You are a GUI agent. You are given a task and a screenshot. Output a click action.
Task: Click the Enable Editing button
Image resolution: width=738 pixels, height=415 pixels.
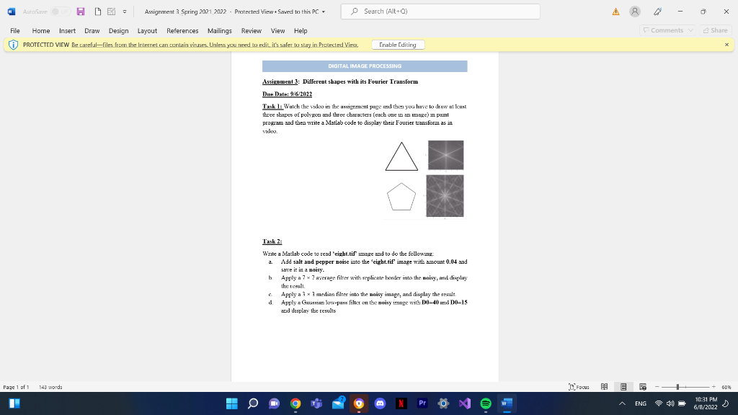398,44
